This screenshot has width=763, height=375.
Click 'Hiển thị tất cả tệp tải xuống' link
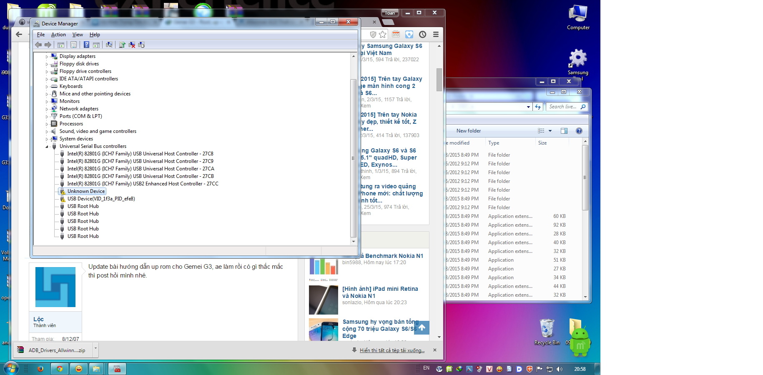pyautogui.click(x=392, y=350)
